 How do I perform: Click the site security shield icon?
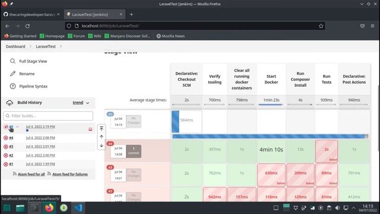69,26
